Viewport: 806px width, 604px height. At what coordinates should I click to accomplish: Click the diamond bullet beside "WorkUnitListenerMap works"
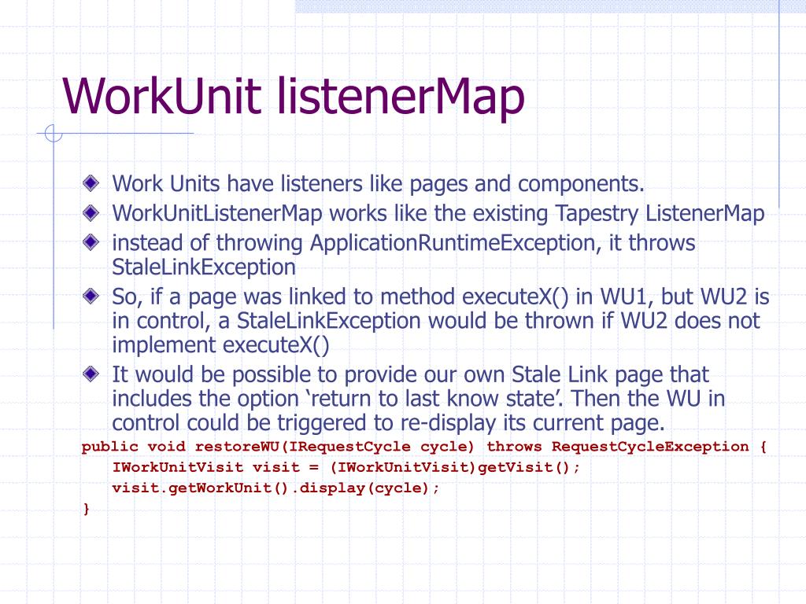point(91,212)
